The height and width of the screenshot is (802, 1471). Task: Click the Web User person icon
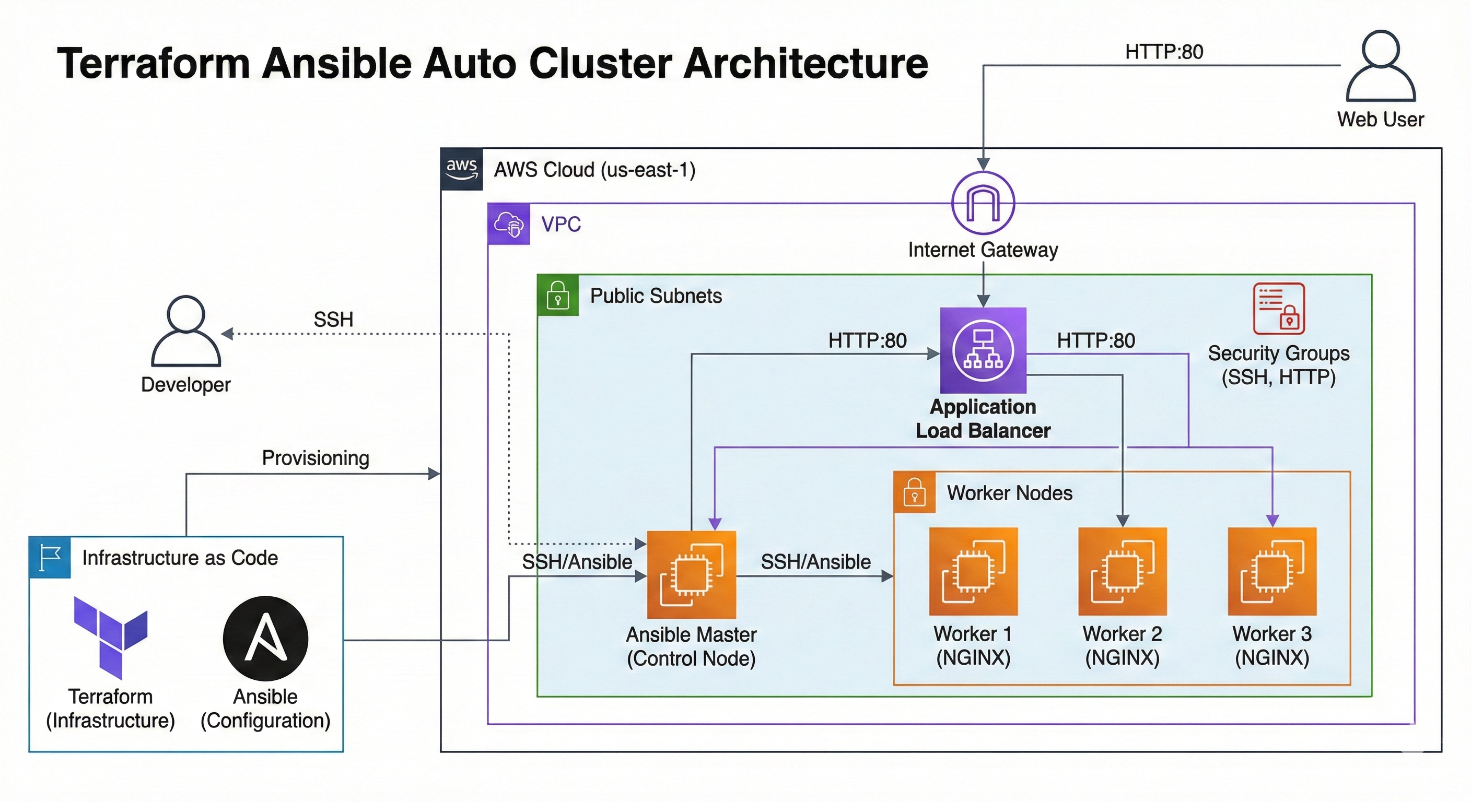click(1380, 66)
